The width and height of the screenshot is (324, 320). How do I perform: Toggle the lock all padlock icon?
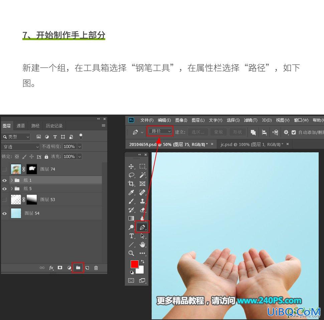(x=46, y=157)
